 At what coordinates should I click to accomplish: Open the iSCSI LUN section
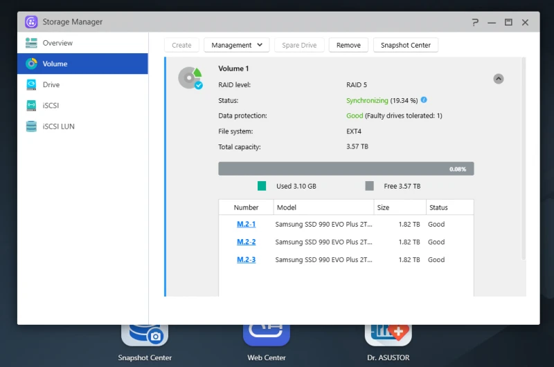tap(82, 126)
